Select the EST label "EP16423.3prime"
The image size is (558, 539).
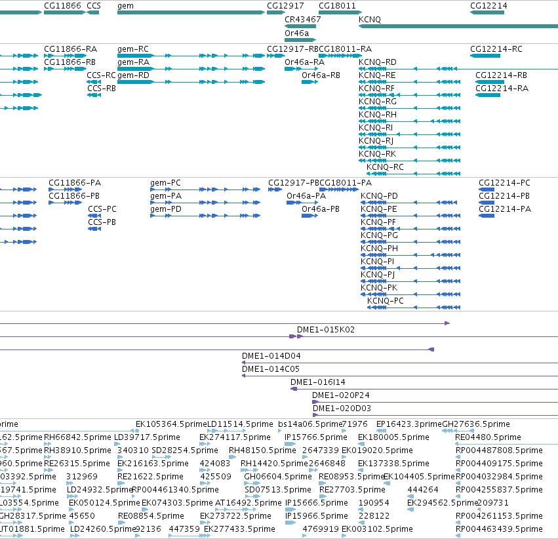click(x=409, y=424)
